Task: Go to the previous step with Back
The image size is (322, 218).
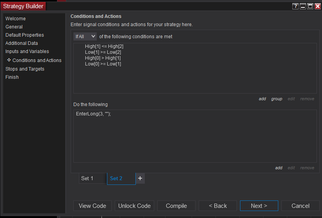Action: pos(218,206)
